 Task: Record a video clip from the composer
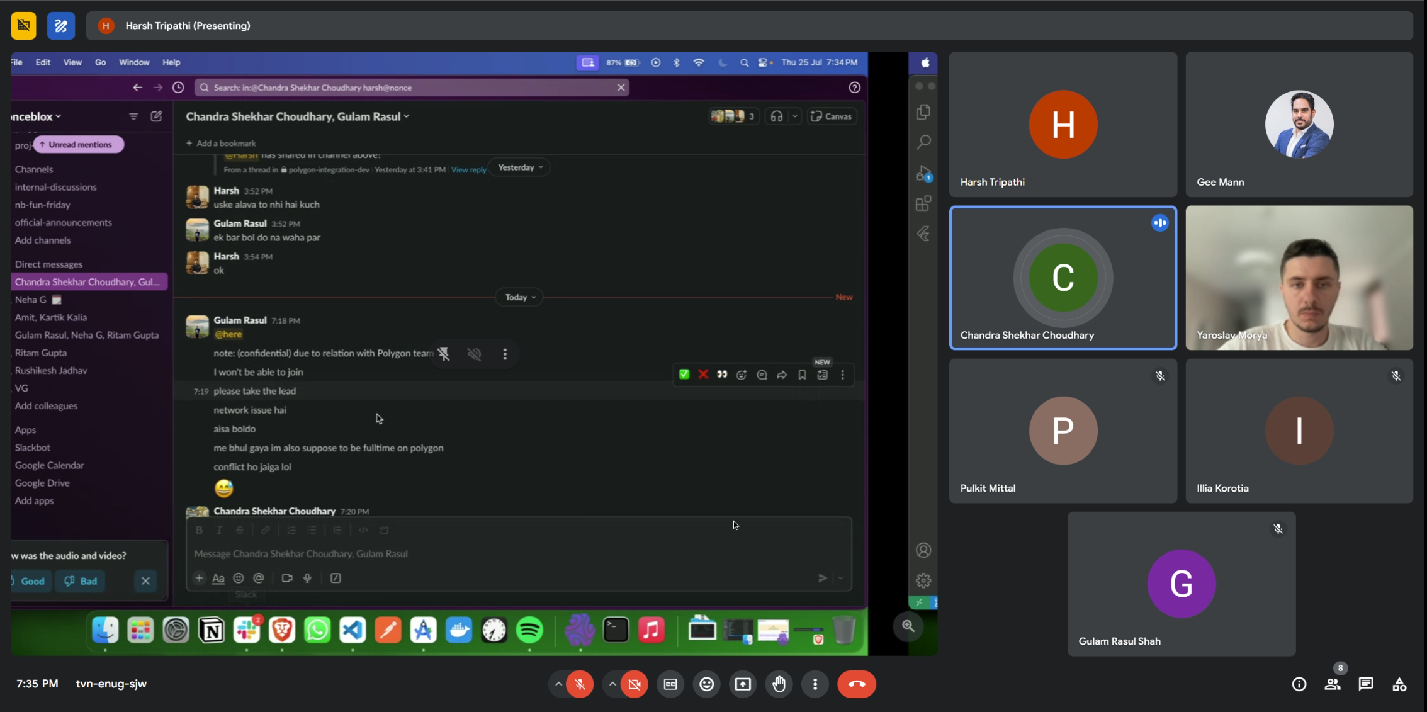coord(287,578)
